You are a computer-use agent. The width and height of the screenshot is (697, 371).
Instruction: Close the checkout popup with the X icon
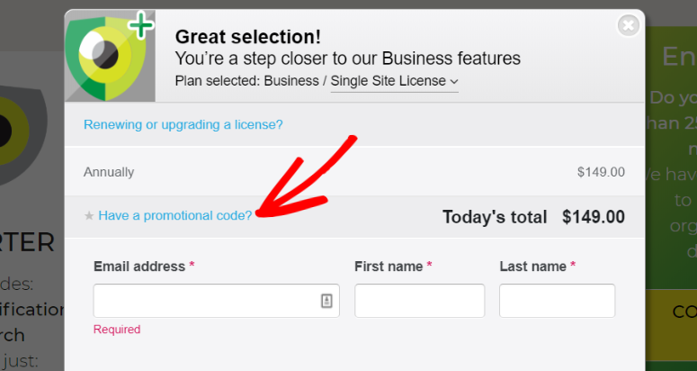(629, 26)
